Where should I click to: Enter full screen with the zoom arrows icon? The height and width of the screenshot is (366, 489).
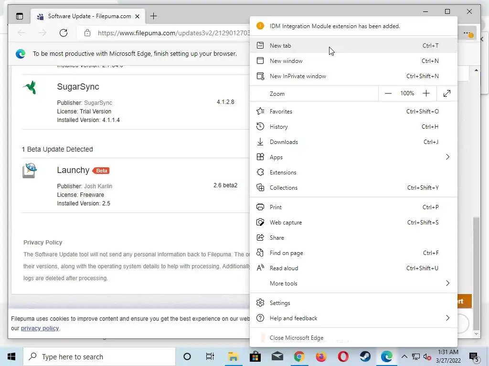tap(447, 93)
